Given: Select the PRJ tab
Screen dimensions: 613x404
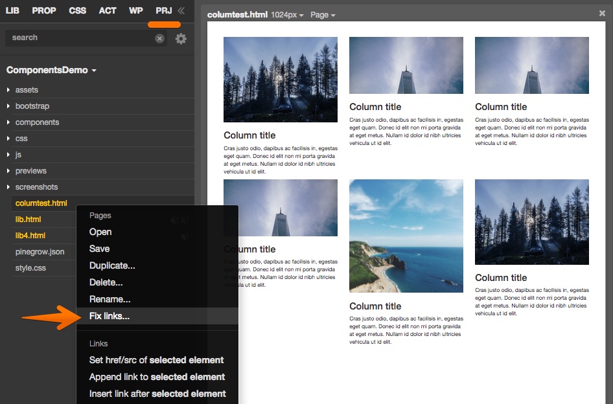Looking at the screenshot, I should point(164,10).
